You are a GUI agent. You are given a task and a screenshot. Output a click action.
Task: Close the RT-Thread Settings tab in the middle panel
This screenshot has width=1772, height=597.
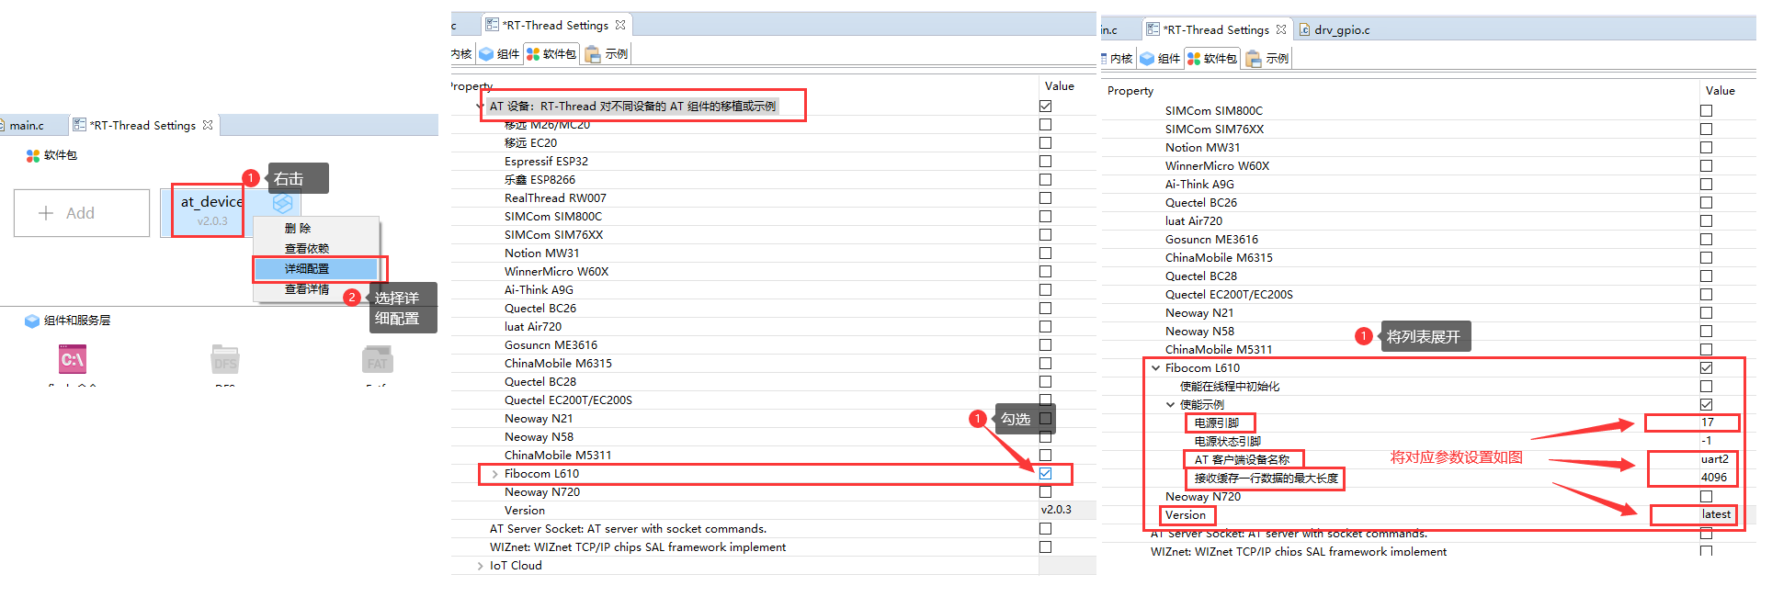[x=620, y=25]
